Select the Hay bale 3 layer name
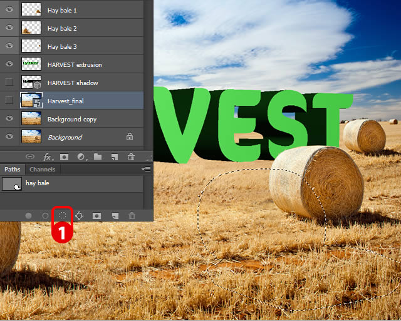The width and height of the screenshot is (401, 321). 62,47
